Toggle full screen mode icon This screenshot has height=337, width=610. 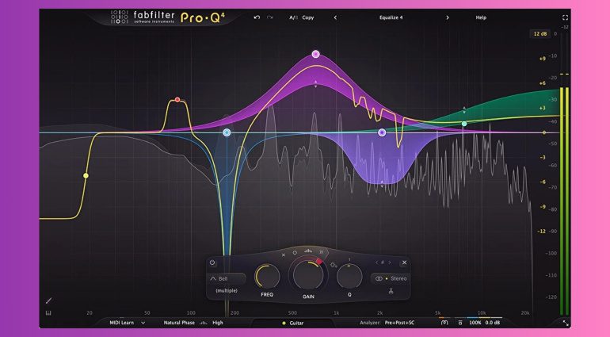[x=565, y=17]
